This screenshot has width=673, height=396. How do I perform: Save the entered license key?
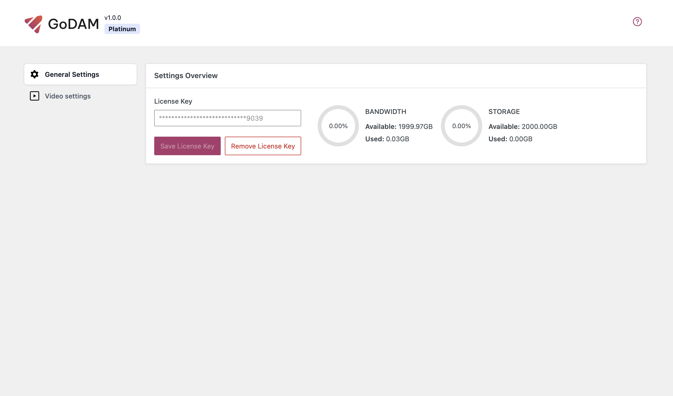pyautogui.click(x=187, y=146)
